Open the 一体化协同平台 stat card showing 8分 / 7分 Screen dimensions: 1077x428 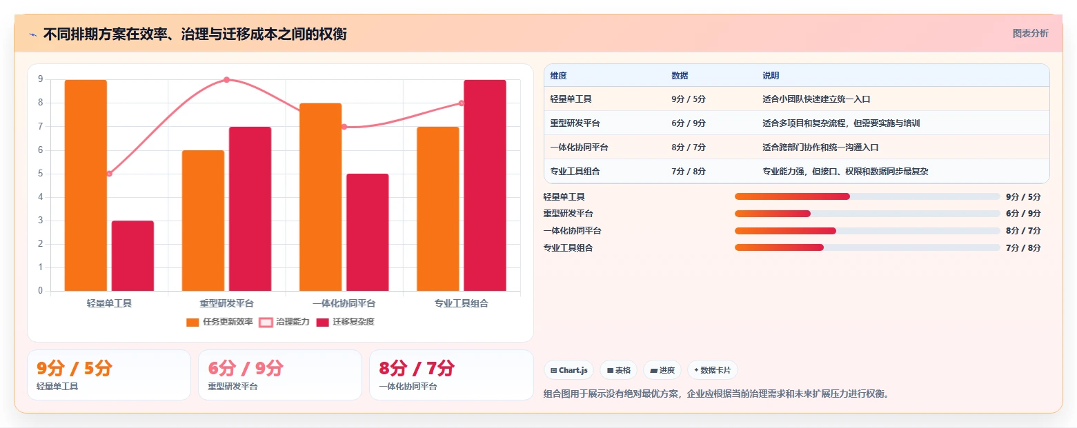[451, 375]
